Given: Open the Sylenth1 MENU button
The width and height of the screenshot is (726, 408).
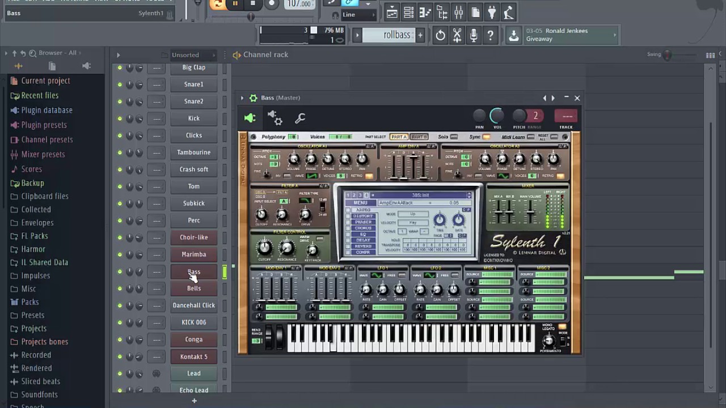Looking at the screenshot, I should point(361,203).
